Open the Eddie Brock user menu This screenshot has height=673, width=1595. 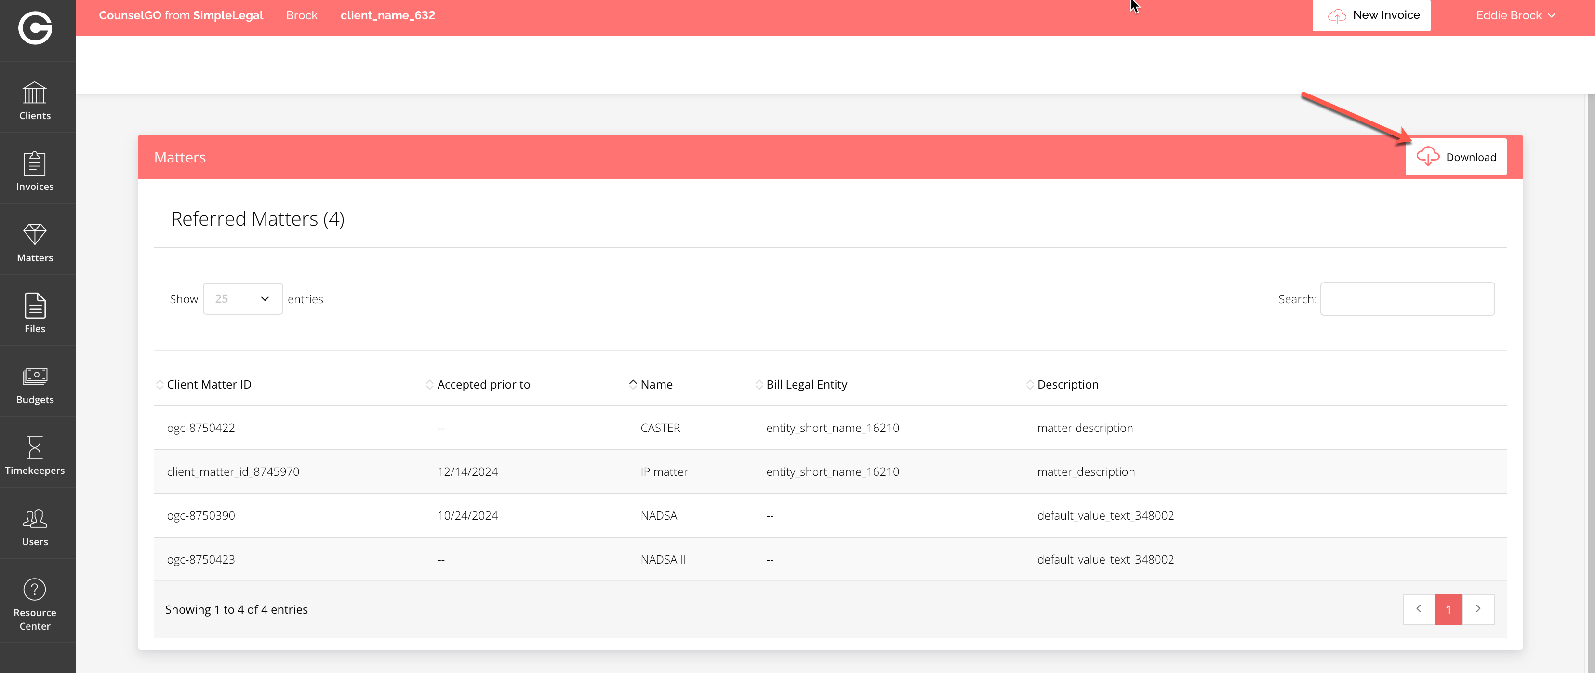1515,15
